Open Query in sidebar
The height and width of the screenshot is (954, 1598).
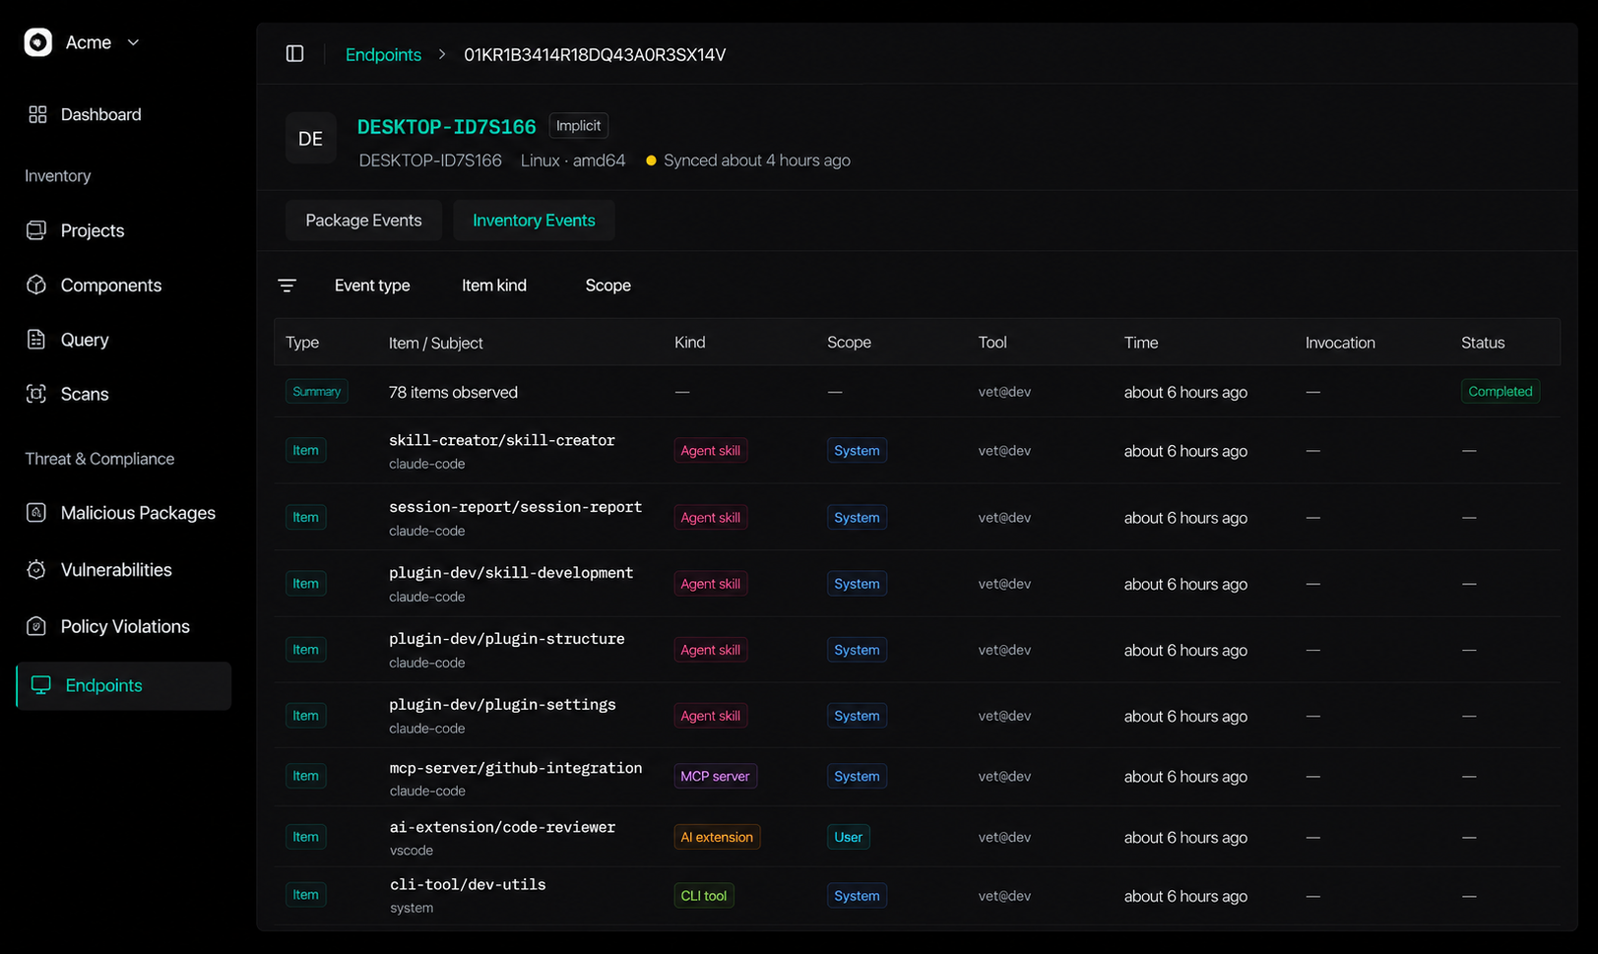click(x=85, y=340)
